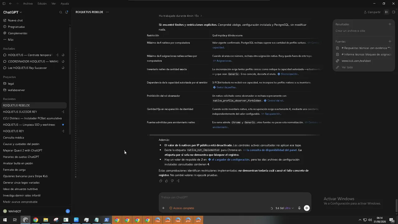Open the Windows Start menu

[5, 220]
